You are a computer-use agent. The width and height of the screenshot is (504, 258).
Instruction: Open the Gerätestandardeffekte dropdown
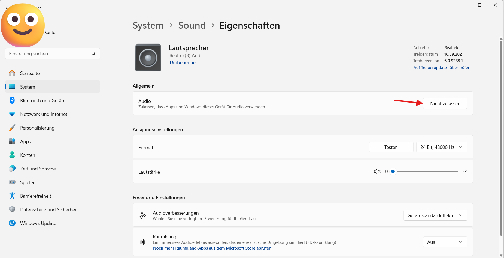(x=435, y=215)
